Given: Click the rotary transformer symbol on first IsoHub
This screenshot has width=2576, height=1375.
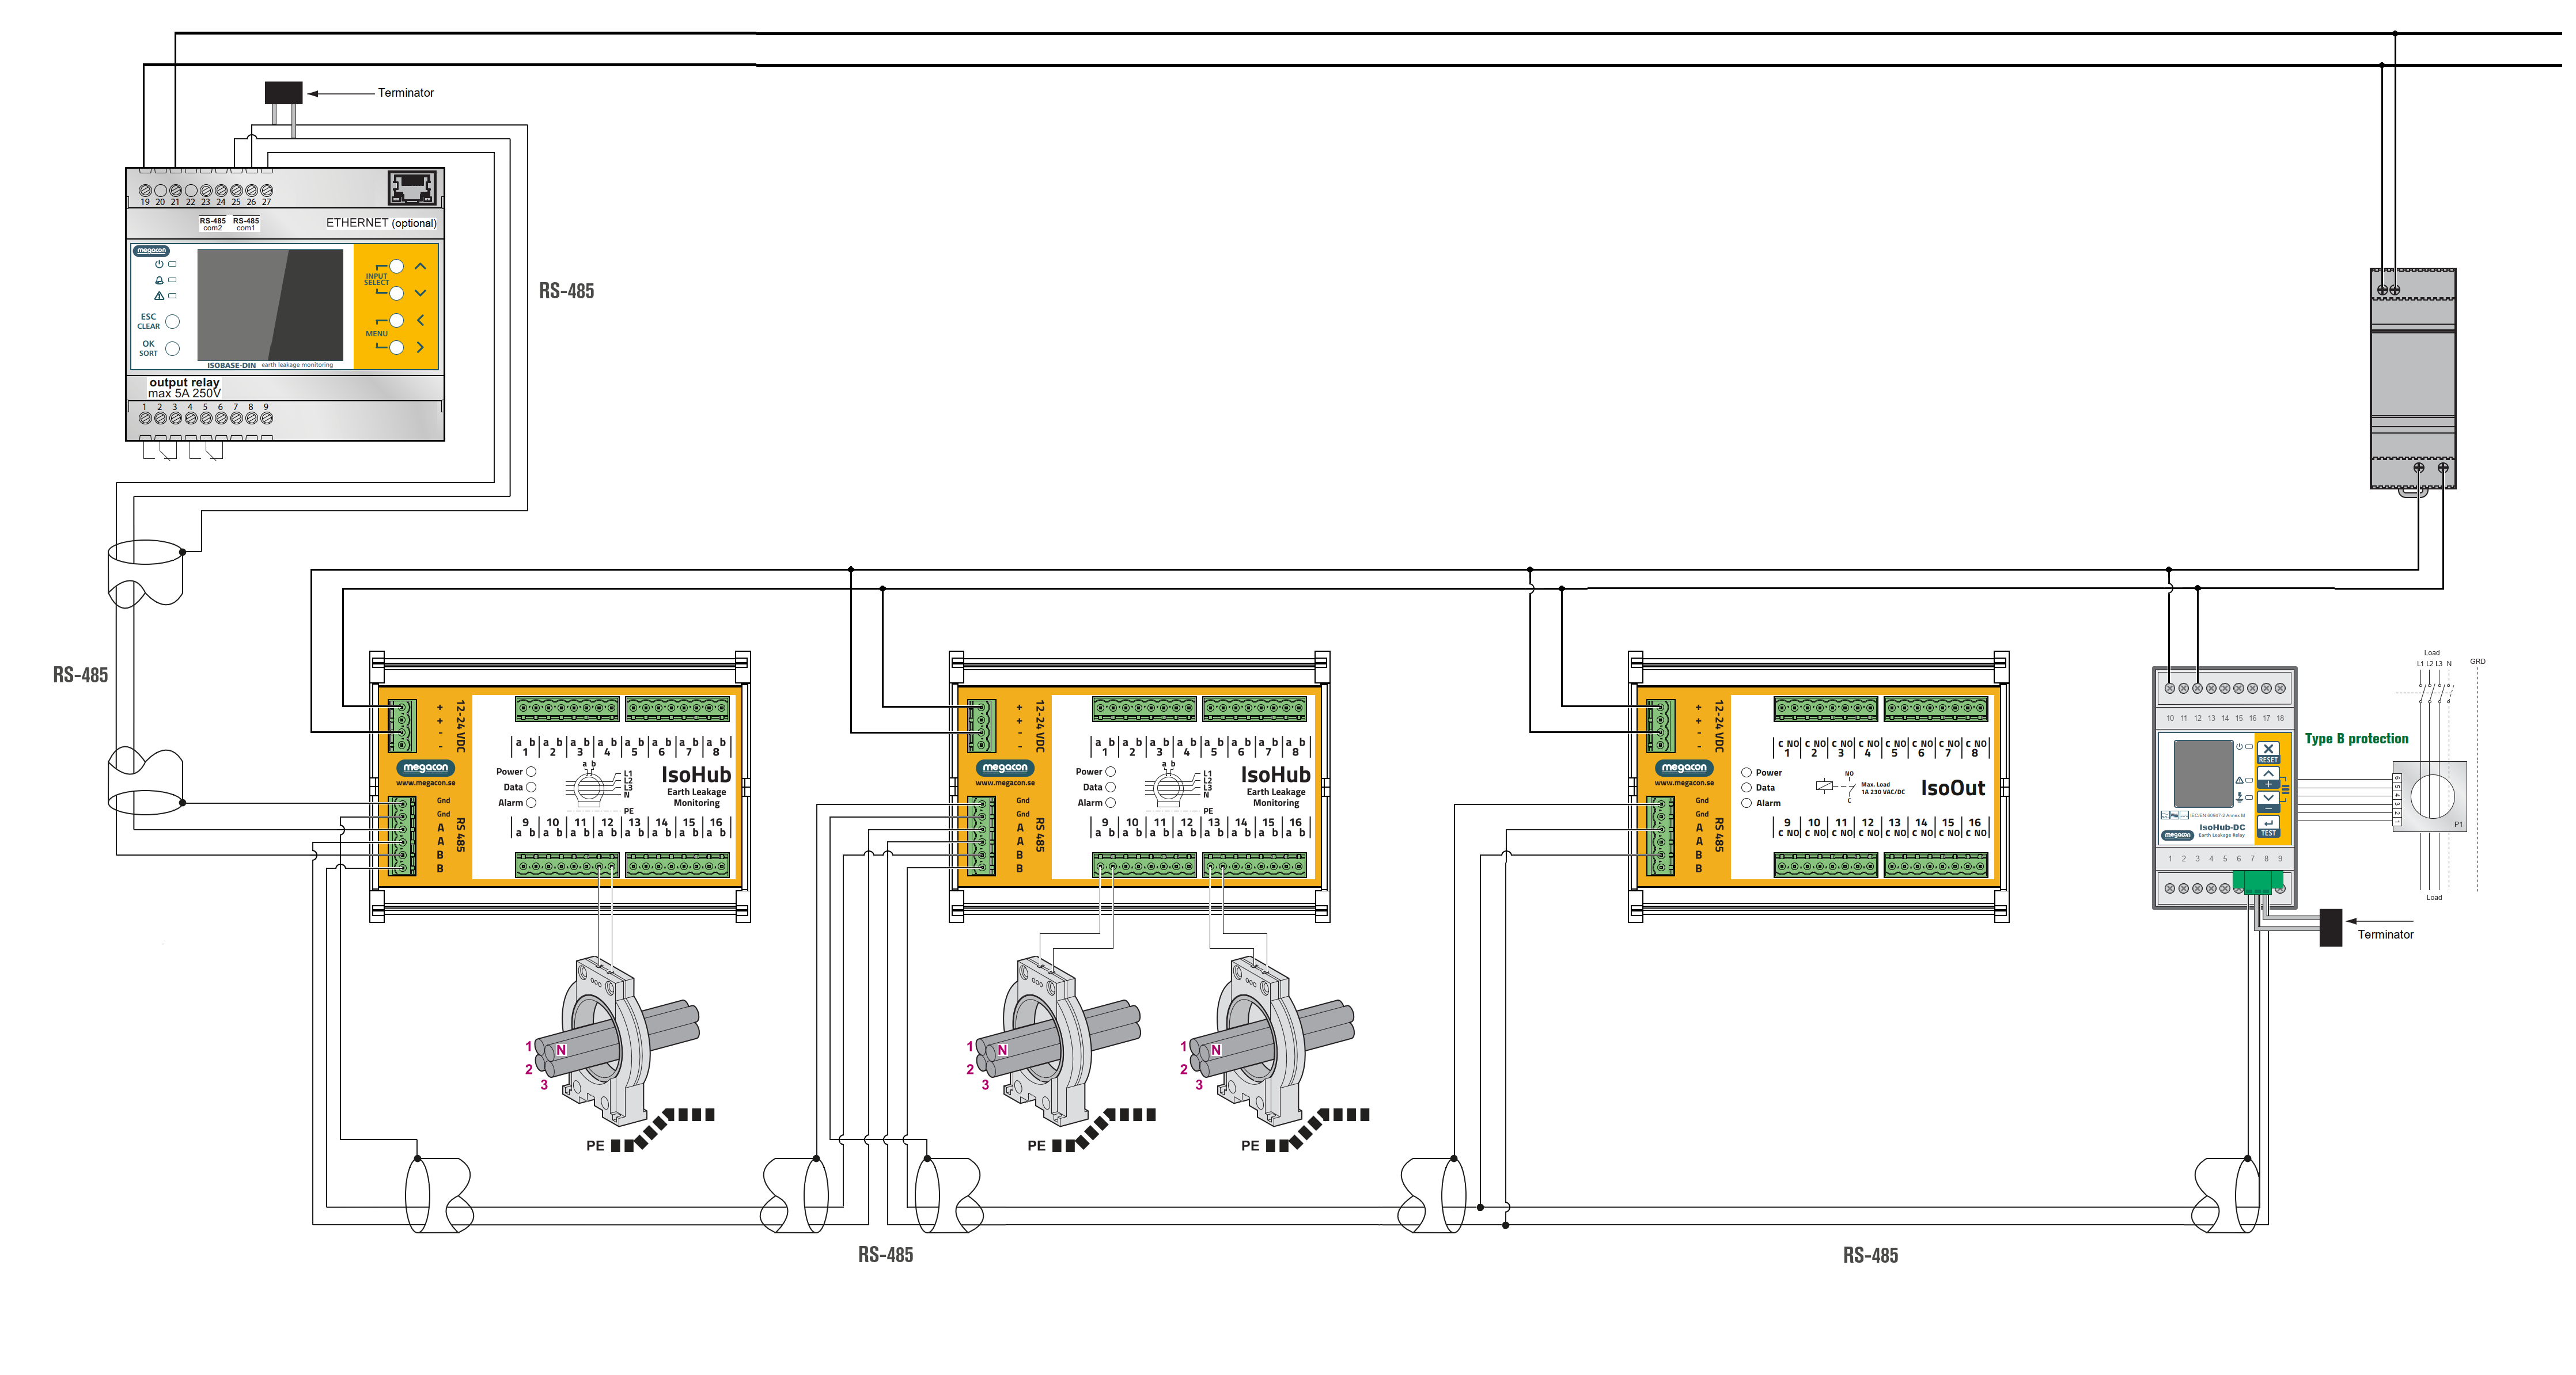Looking at the screenshot, I should (590, 788).
